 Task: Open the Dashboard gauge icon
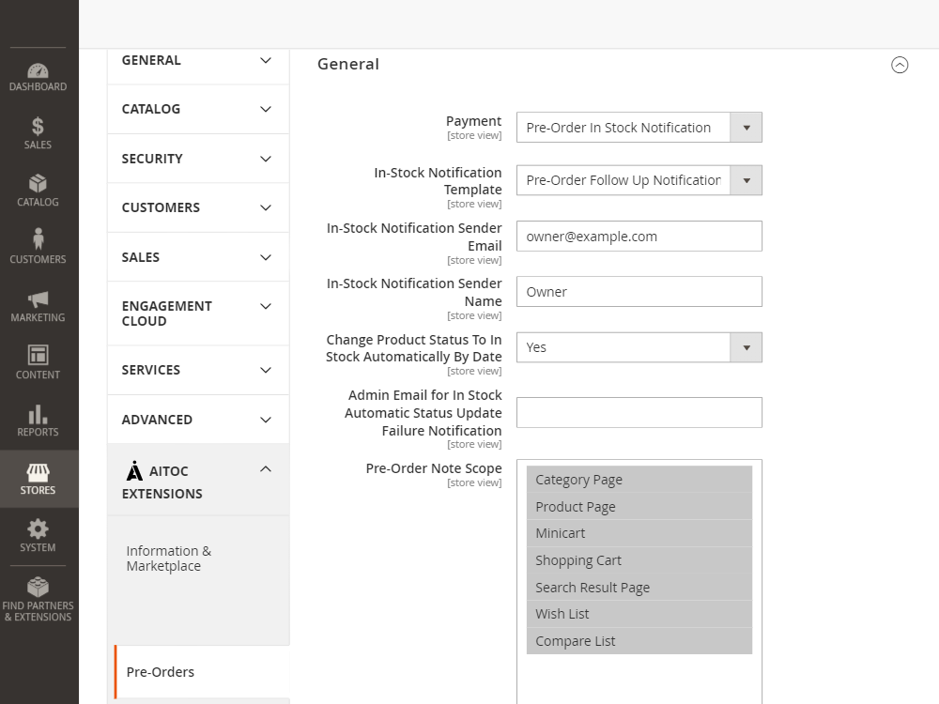(38, 71)
